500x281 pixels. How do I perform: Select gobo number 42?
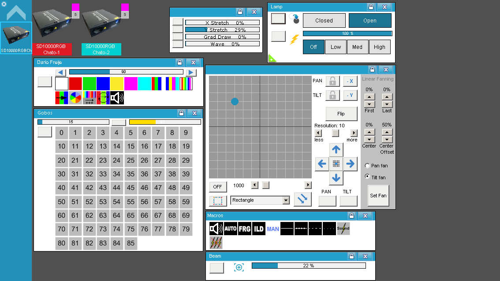(89, 188)
